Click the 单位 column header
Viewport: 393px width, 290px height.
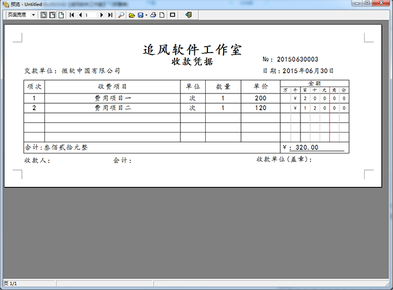click(x=192, y=86)
